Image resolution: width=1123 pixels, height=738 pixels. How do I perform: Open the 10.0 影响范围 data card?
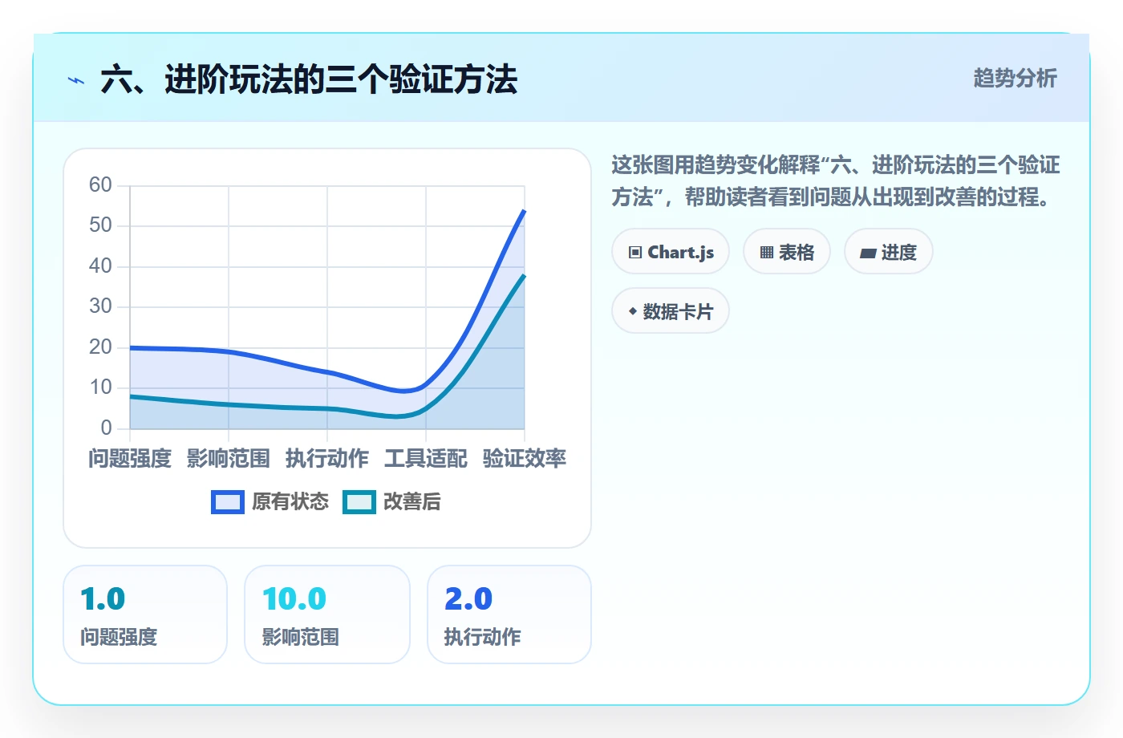coord(327,614)
